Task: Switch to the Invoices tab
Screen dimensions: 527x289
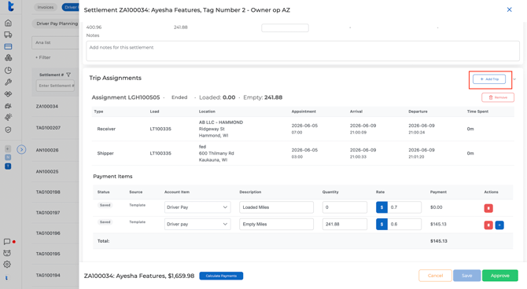Action: (46, 7)
